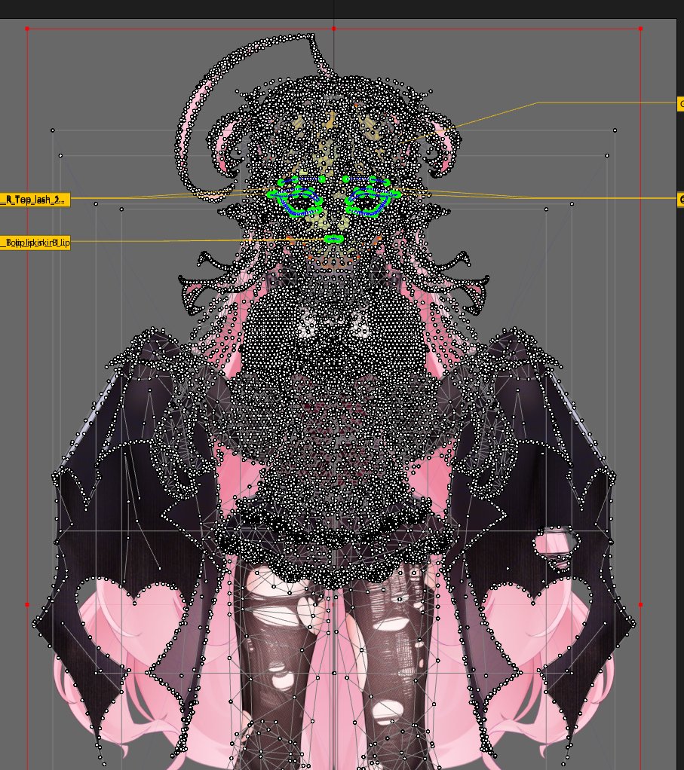Select the top-left red deformer corner handle

[x=29, y=28]
